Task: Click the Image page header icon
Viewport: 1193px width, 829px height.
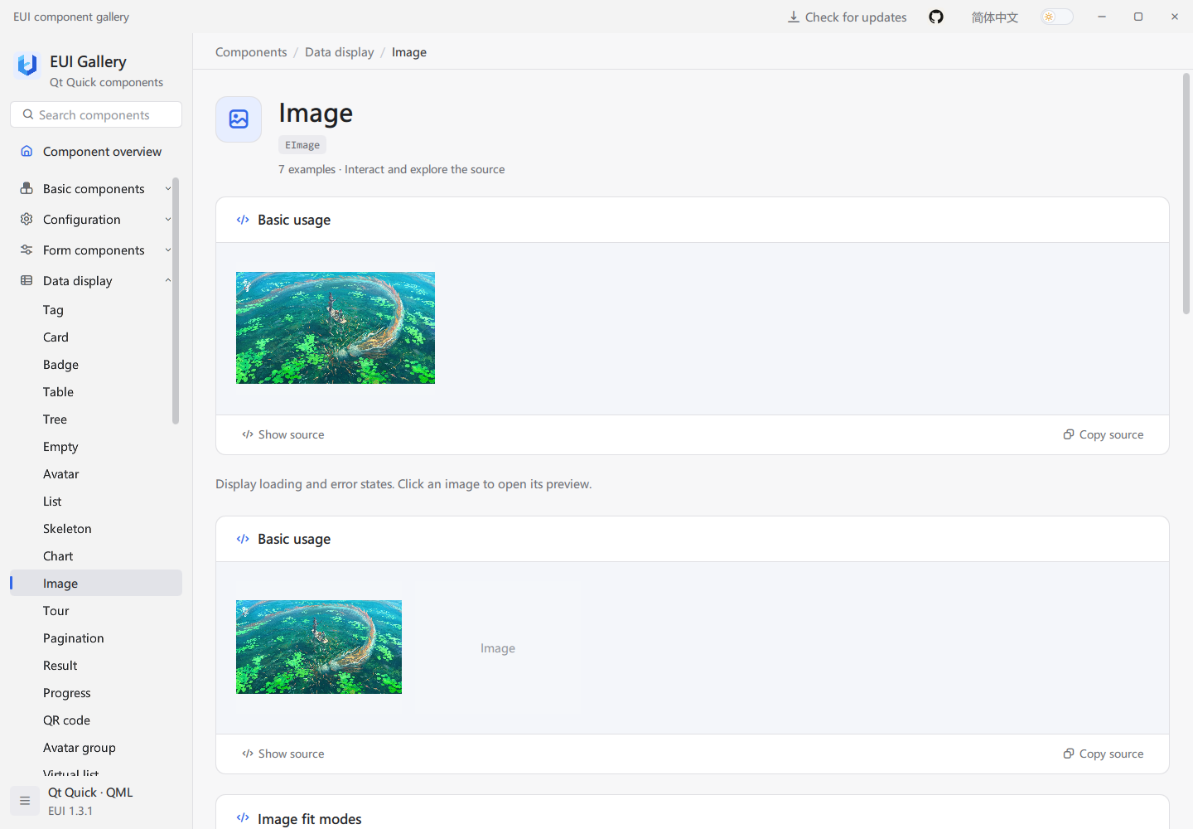Action: (x=239, y=119)
